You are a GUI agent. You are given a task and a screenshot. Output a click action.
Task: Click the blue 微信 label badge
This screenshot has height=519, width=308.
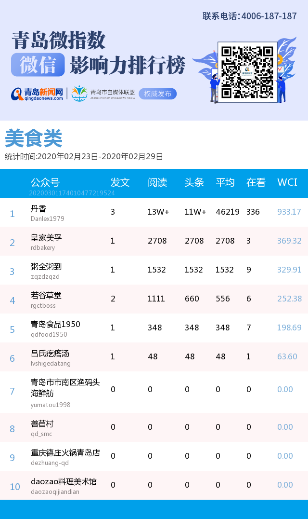tap(38, 65)
